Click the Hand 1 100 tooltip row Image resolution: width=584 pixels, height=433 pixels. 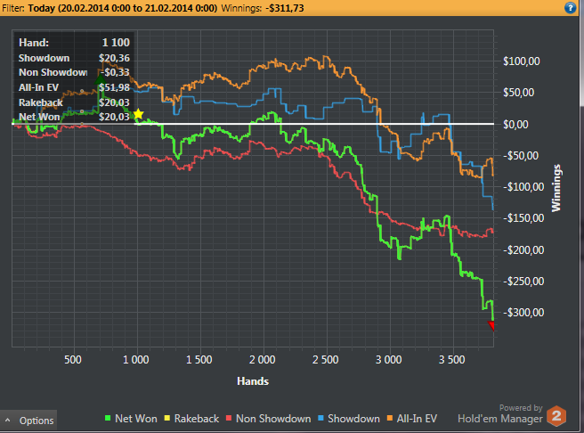click(74, 43)
